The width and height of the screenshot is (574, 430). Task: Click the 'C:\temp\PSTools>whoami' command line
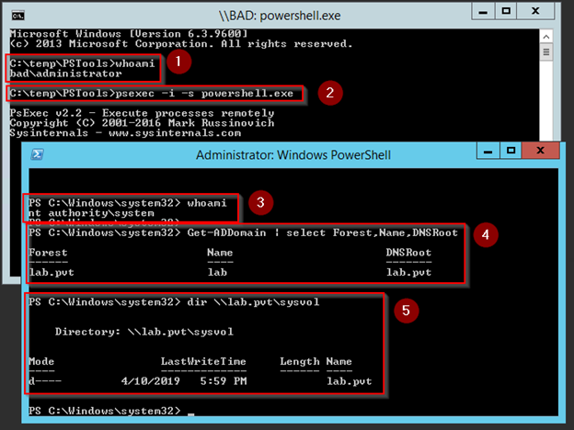82,63
